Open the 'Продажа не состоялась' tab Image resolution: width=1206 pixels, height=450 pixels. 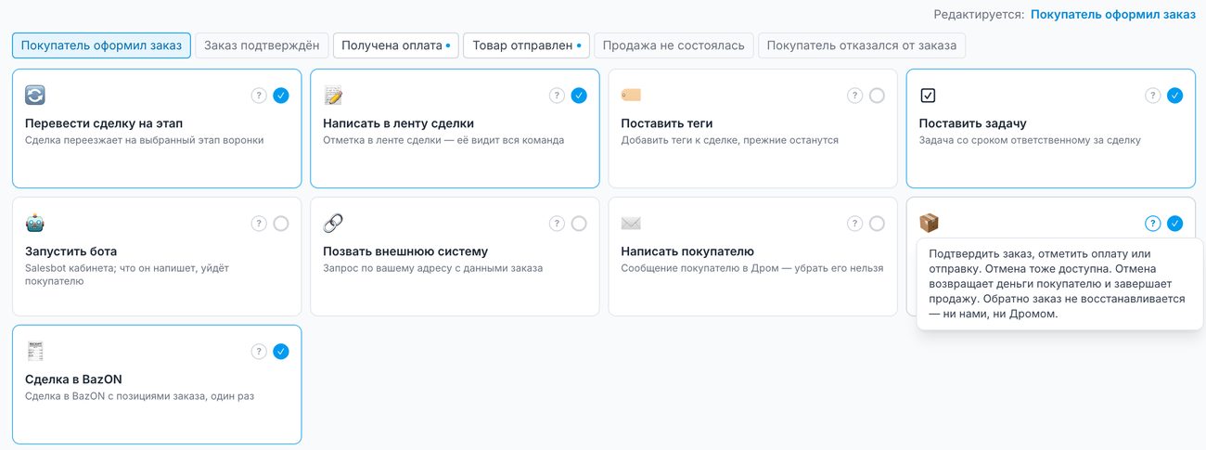(674, 45)
